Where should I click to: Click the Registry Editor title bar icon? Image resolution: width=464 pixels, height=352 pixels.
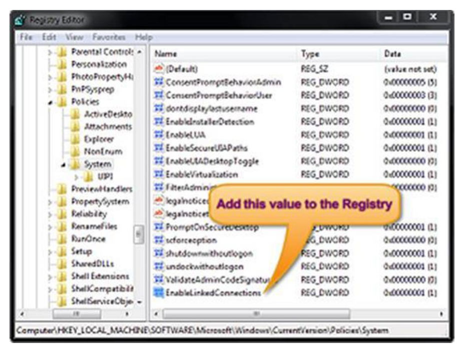[20, 20]
